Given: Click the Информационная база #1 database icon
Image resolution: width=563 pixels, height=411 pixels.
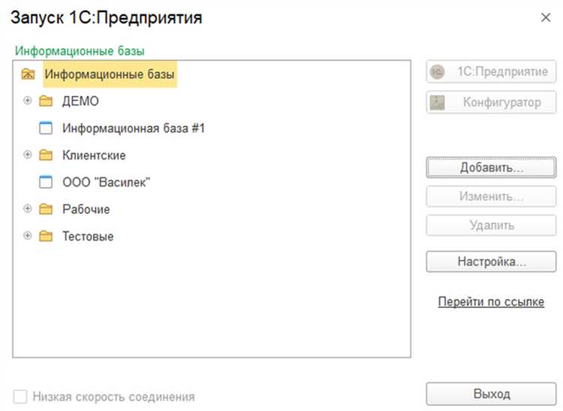Looking at the screenshot, I should pos(46,128).
